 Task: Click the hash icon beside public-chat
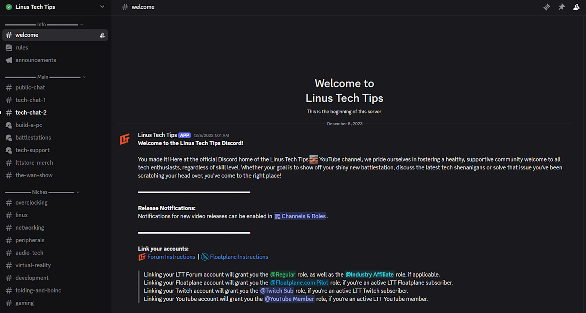tap(8, 87)
